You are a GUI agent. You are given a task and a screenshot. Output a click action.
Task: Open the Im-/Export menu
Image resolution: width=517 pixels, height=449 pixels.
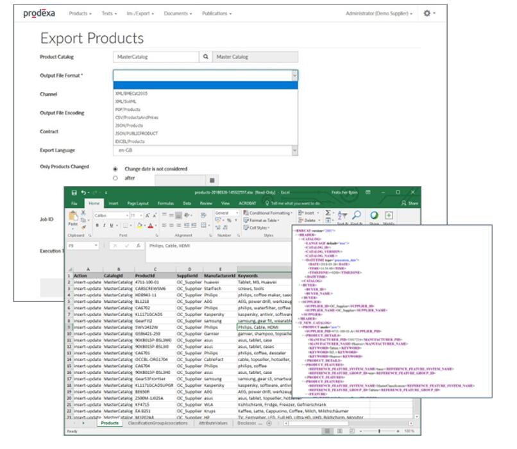tap(140, 13)
